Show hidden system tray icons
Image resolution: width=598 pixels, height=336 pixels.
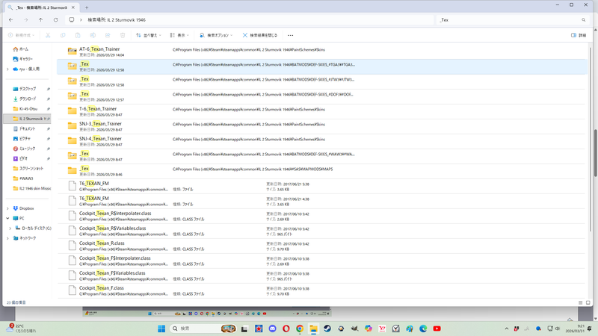pos(507,329)
